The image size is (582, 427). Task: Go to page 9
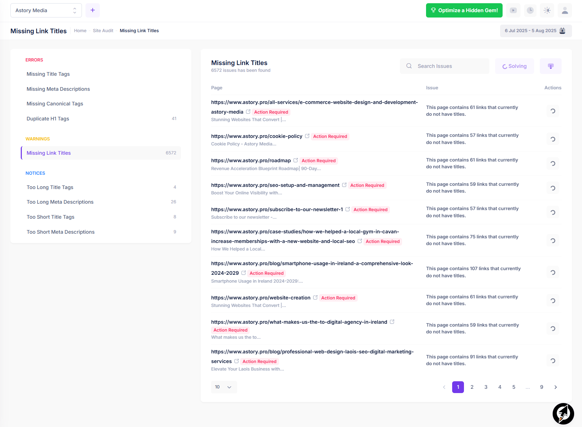542,387
